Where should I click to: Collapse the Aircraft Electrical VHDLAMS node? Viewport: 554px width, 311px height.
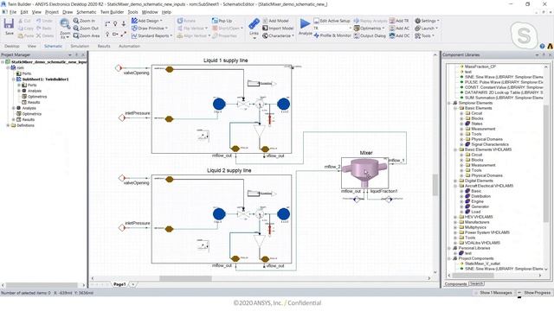[x=455, y=186]
